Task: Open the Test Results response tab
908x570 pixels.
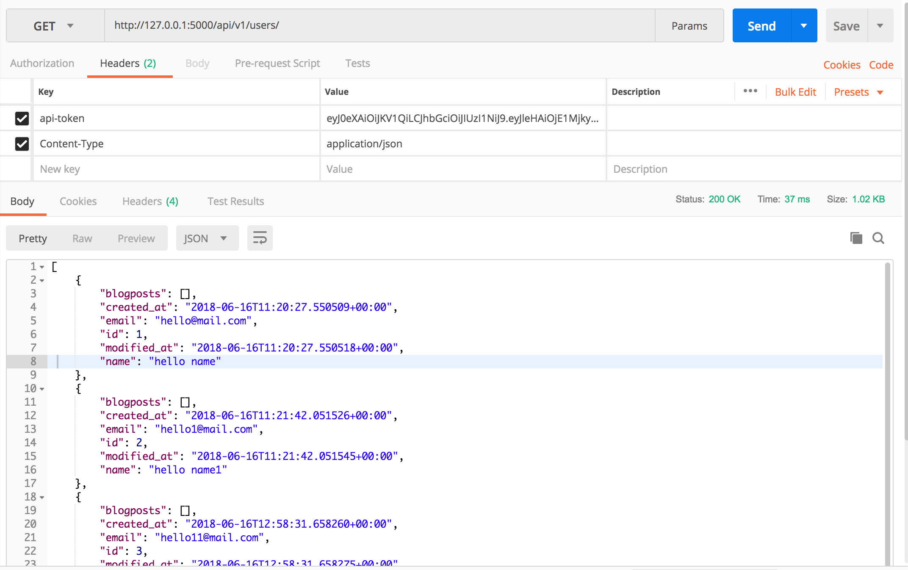Action: [235, 202]
